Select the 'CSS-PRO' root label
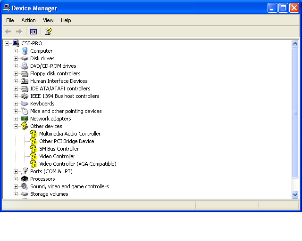The image size is (302, 241). [32, 43]
